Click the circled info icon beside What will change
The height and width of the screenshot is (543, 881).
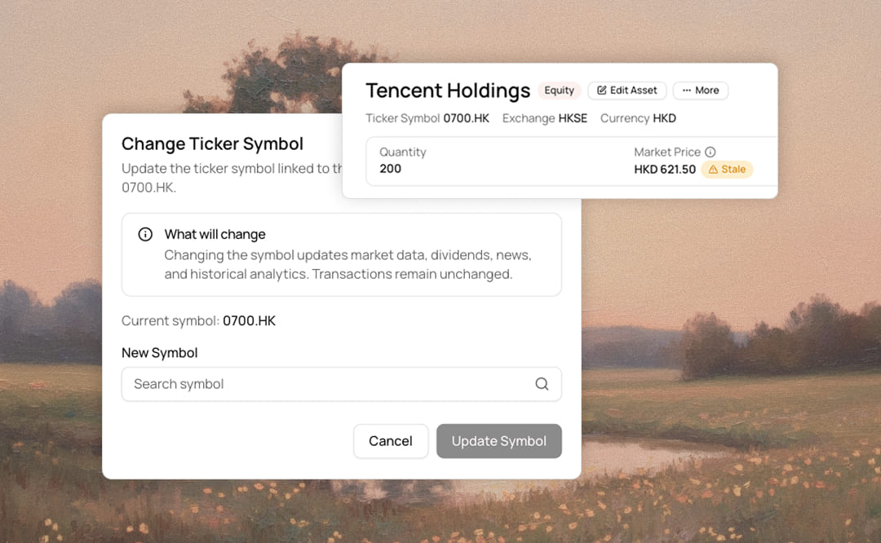coord(144,234)
